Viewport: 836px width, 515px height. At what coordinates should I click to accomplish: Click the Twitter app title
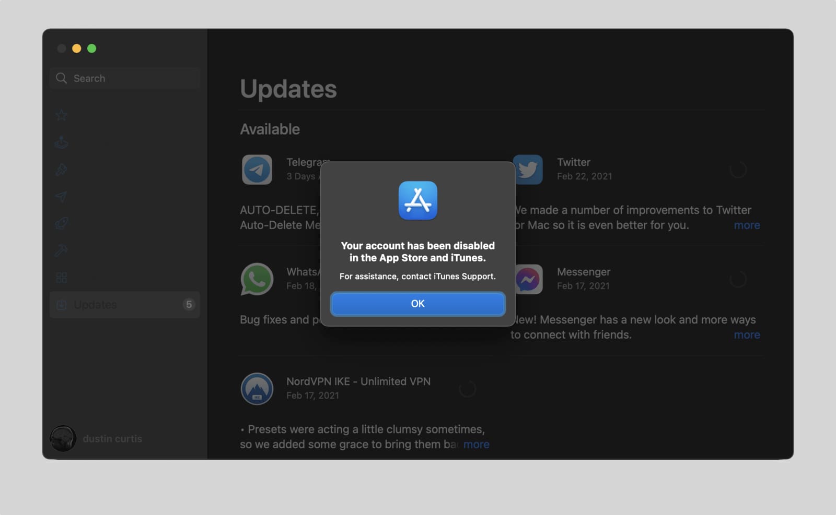coord(573,162)
